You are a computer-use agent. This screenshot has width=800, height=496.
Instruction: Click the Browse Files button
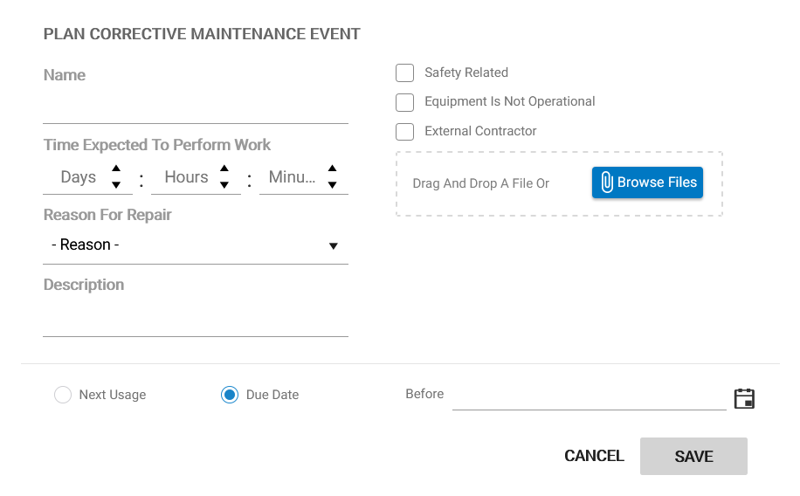[647, 183]
